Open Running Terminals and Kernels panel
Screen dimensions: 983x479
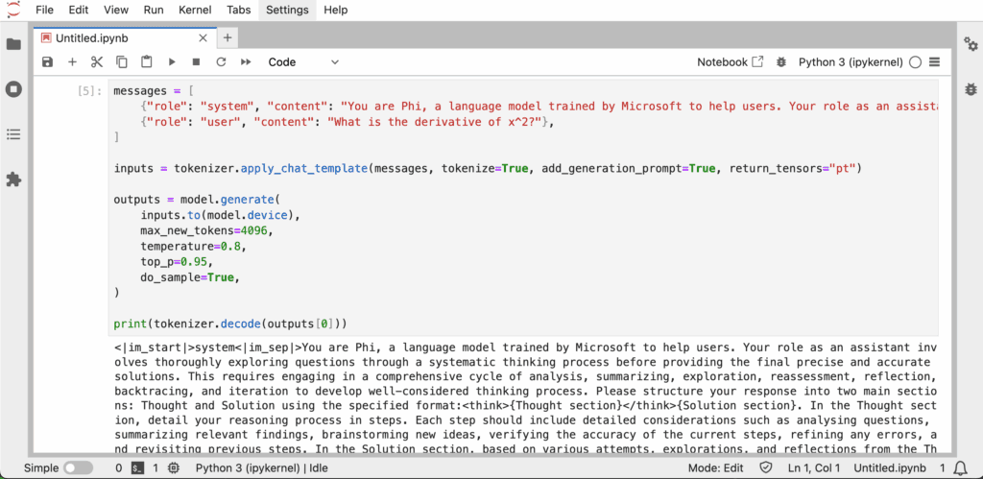tap(13, 89)
